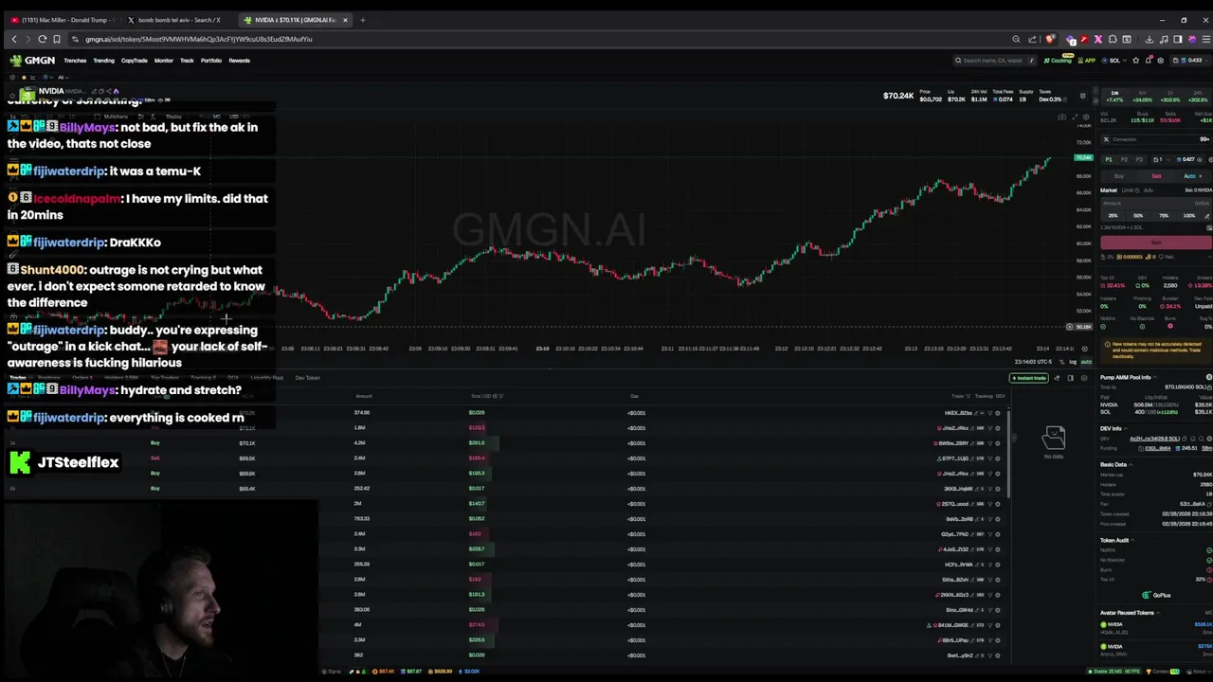Open the Trending menu item
This screenshot has width=1213, height=682.
103,61
